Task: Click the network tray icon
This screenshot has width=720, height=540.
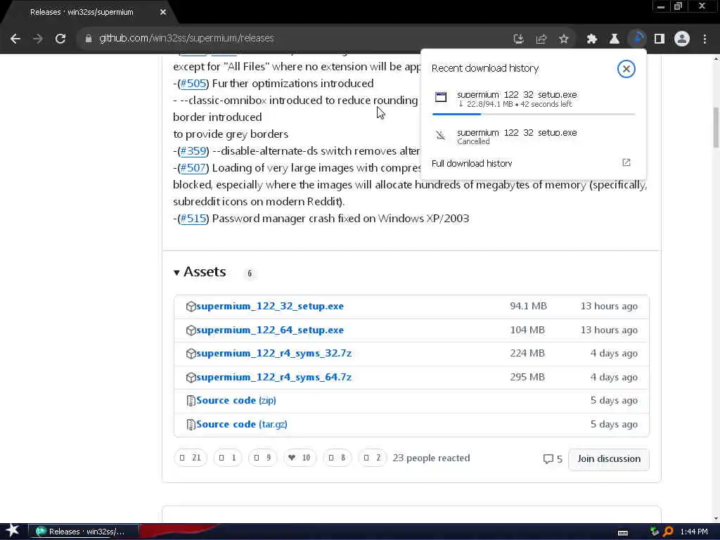Action: (655, 532)
